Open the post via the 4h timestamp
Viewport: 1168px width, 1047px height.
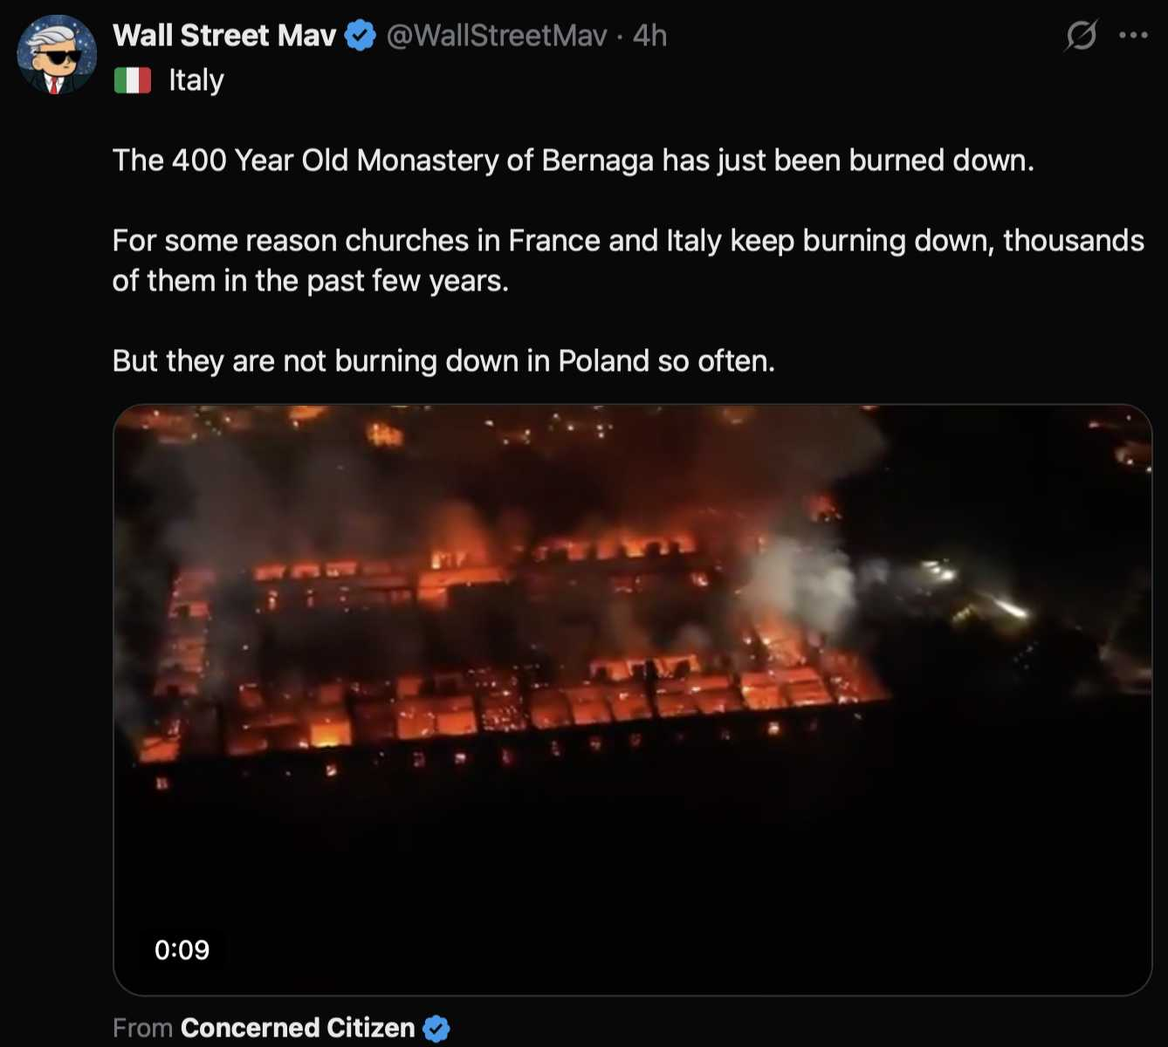pyautogui.click(x=649, y=36)
